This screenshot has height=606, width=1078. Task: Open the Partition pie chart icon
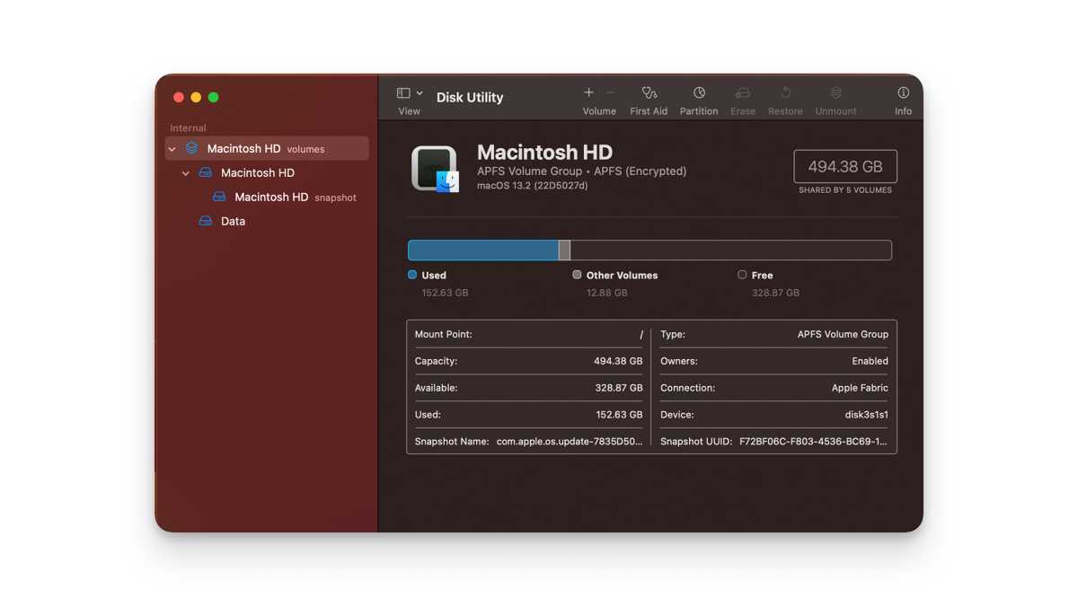click(x=699, y=92)
